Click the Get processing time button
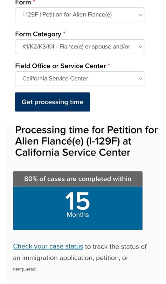This screenshot has width=166, height=284. click(x=53, y=102)
